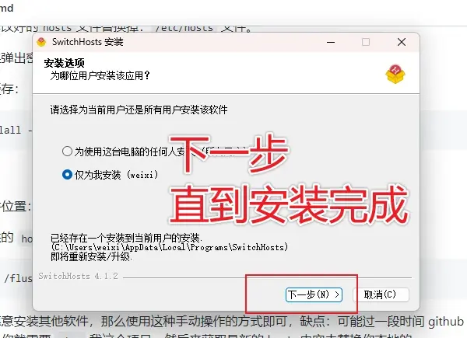Screen dimensions: 467x338
Task: Click the 即将重新安装/升级 notice text
Action: (91, 256)
